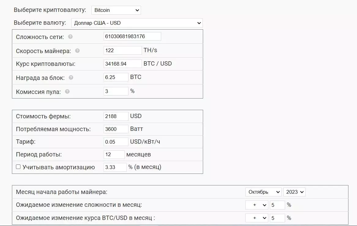Click the work period months field
The height and width of the screenshot is (226, 357).
(x=114, y=155)
